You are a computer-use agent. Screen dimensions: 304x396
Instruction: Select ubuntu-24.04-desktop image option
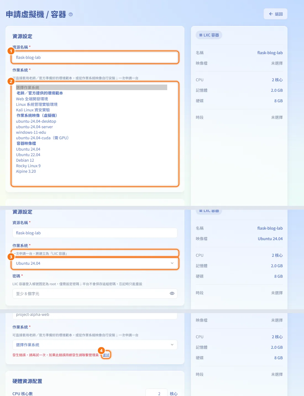click(x=36, y=121)
